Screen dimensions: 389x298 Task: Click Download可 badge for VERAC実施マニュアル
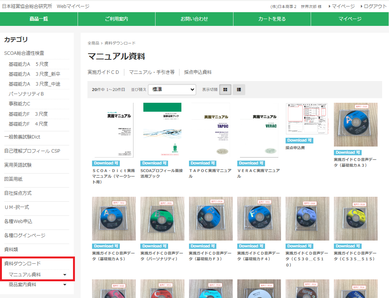pyautogui.click(x=251, y=163)
